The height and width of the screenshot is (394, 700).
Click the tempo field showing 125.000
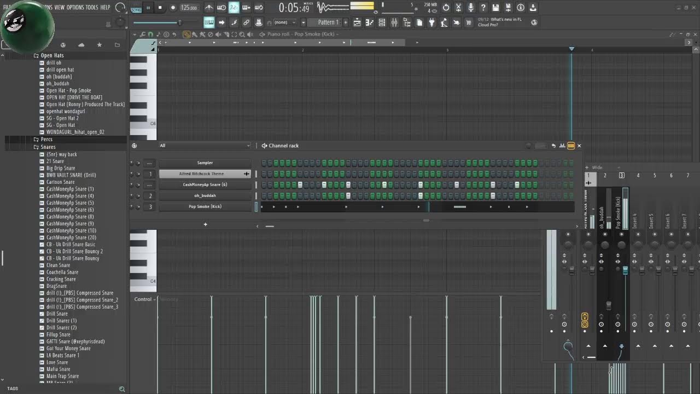pos(189,8)
